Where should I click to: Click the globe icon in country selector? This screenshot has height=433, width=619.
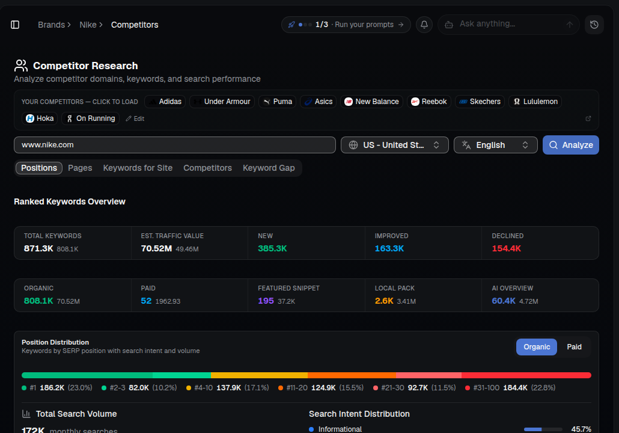tap(353, 145)
